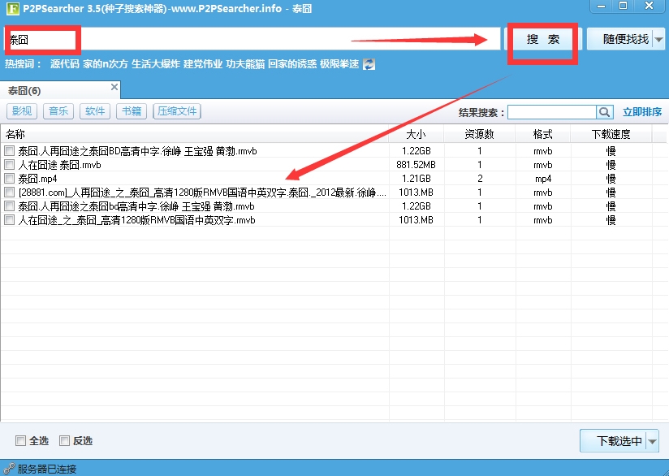Toggle the 反选 invert selection checkbox
669x476 pixels.
pyautogui.click(x=65, y=441)
